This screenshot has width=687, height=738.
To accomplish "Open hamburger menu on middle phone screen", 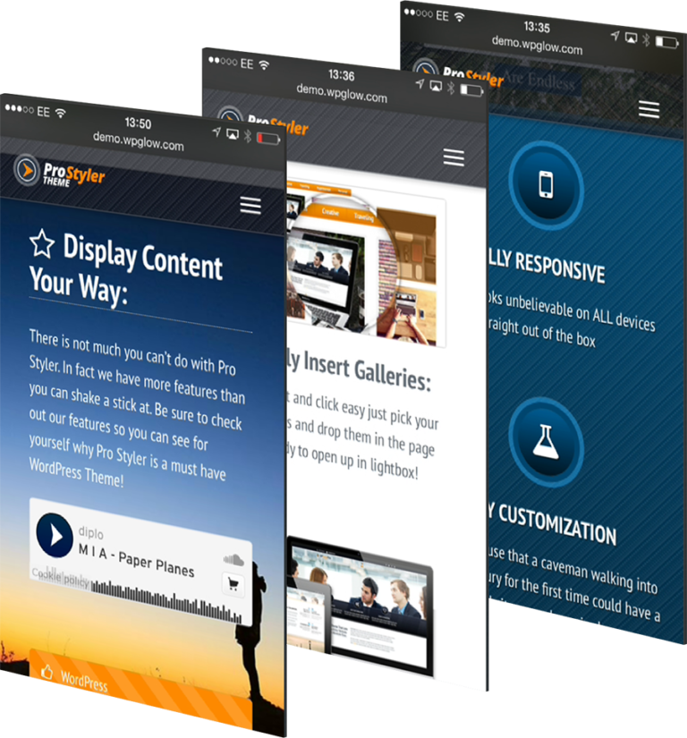I will pyautogui.click(x=454, y=157).
